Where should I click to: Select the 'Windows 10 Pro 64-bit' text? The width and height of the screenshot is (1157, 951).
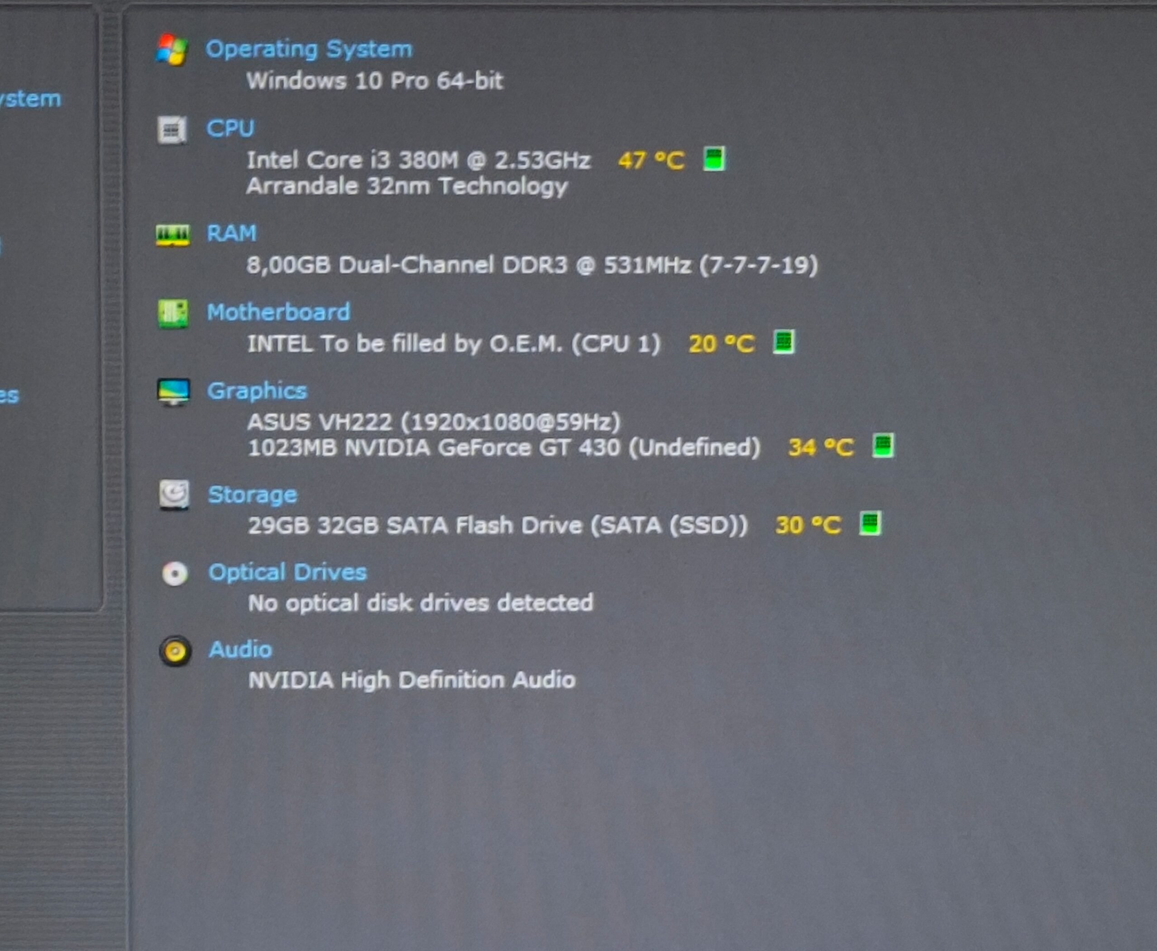[375, 81]
